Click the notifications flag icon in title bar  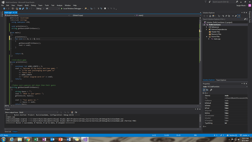point(206,2)
